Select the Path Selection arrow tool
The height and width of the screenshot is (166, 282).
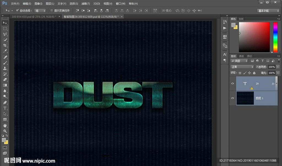5,114
